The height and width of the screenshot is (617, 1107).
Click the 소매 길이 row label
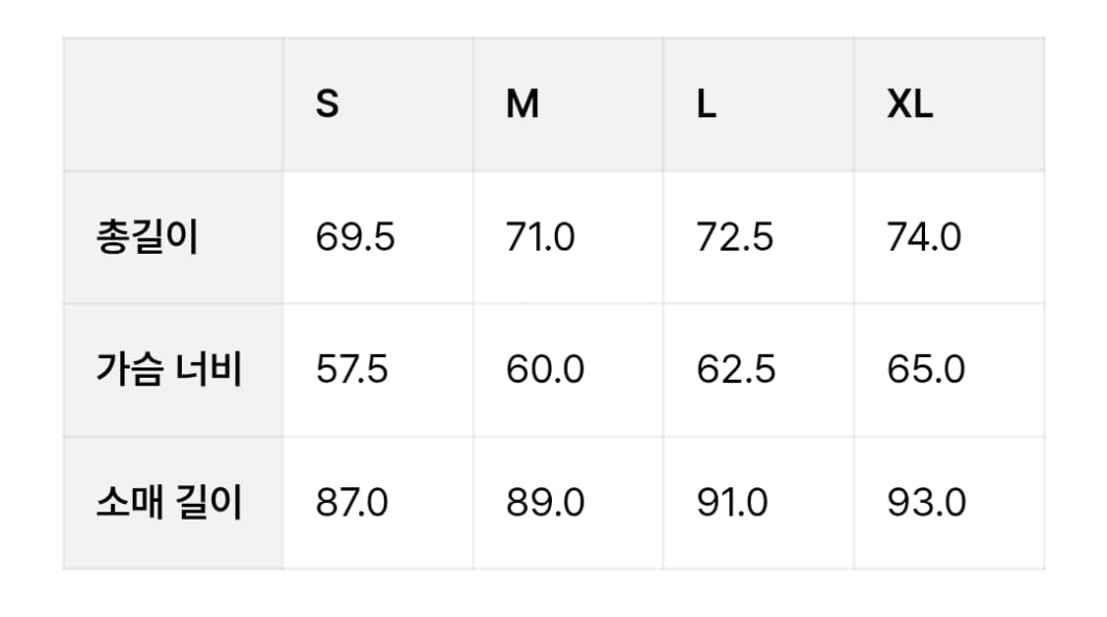168,503
